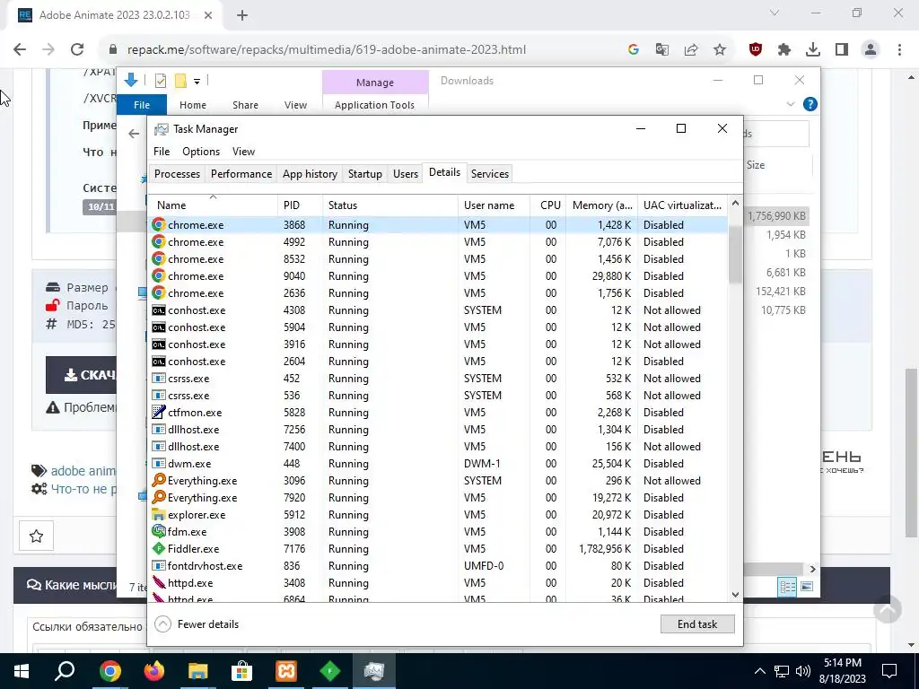Toggle Chrome side panel icon
Image resolution: width=919 pixels, height=689 pixels.
tap(842, 50)
